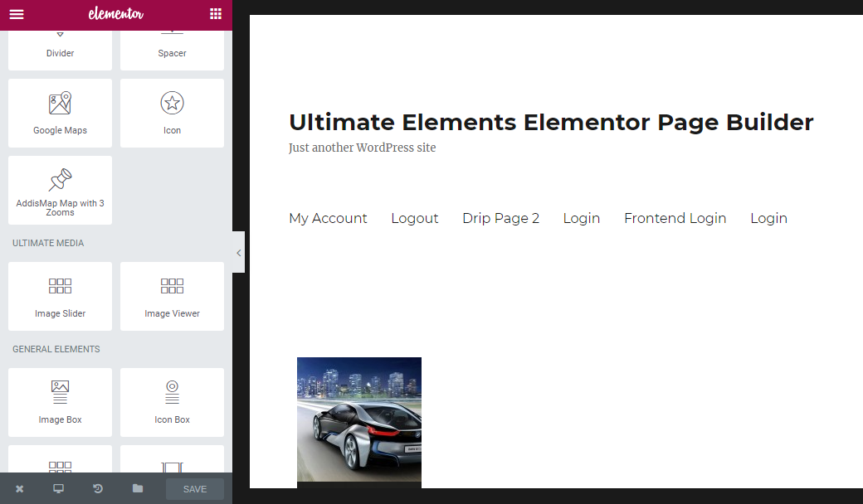Open the templates library folder icon
863x504 pixels.
pyautogui.click(x=138, y=488)
